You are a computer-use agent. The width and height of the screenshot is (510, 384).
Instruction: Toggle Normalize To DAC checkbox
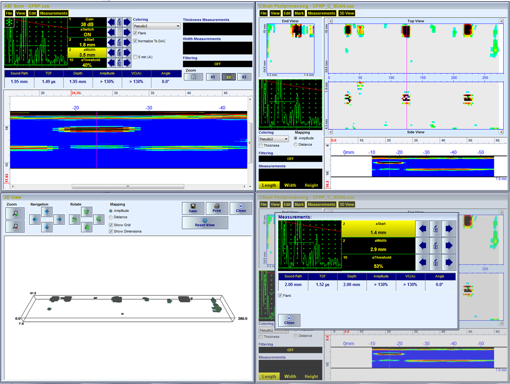coord(135,41)
